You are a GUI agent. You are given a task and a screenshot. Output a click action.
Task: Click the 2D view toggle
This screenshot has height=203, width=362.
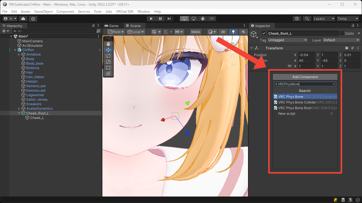point(223,32)
